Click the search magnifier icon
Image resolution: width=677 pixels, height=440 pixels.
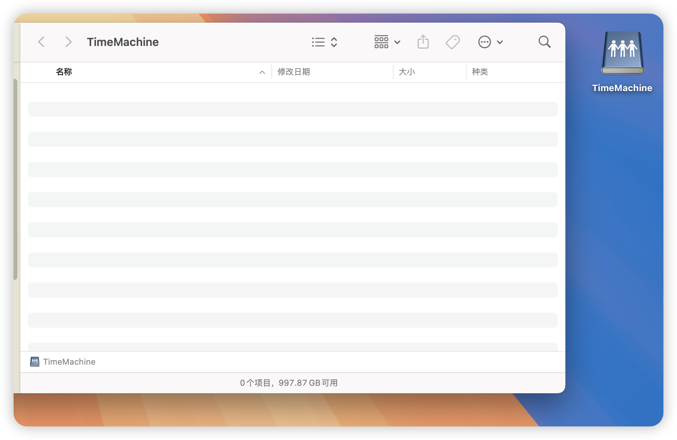click(544, 42)
